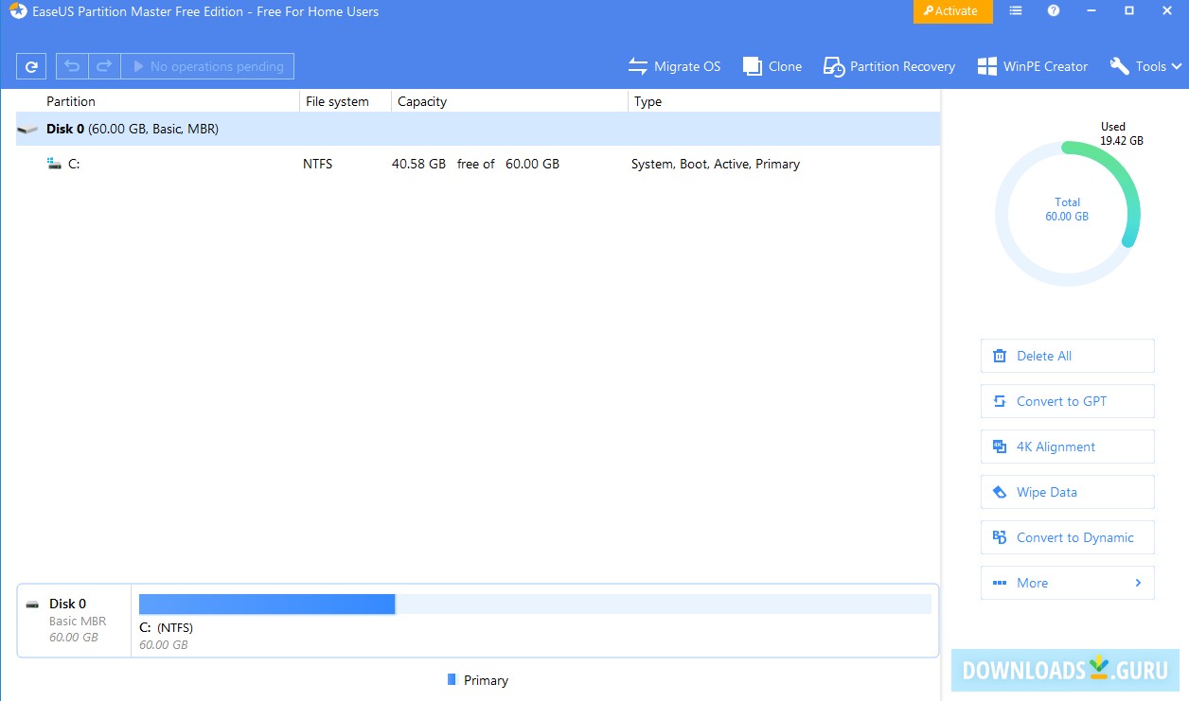Click the Migrate OS arrows icon

[x=638, y=66]
